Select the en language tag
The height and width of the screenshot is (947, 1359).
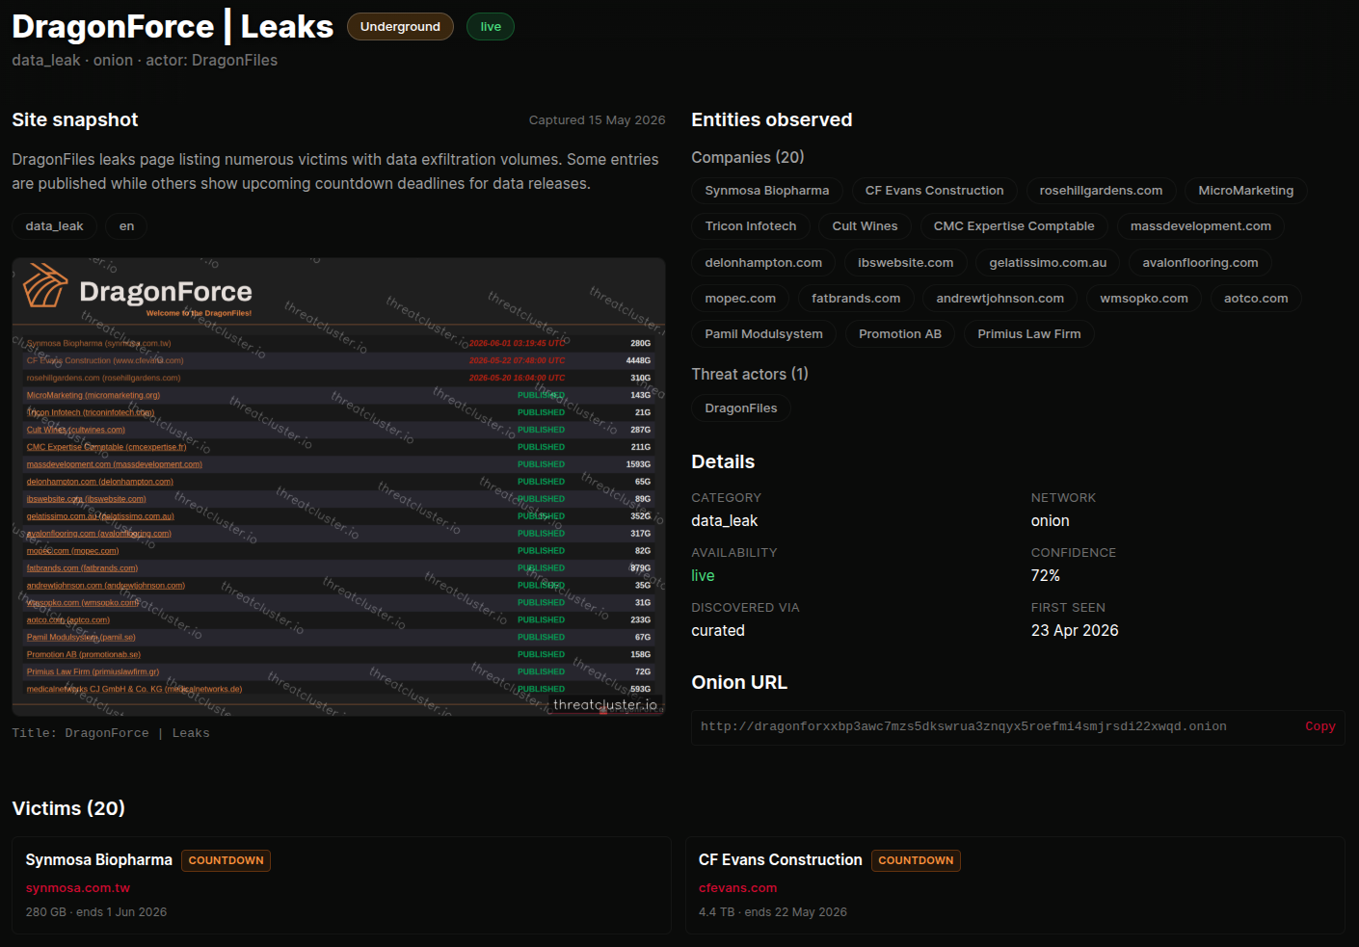pos(126,226)
